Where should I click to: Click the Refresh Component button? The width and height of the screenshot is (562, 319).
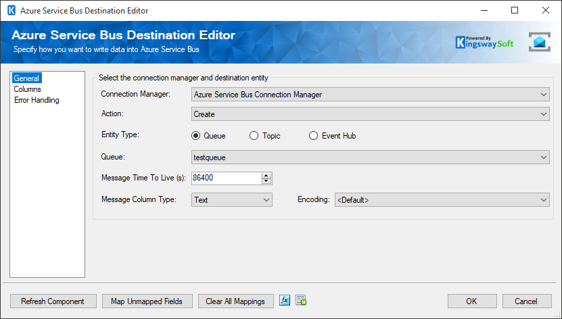pyautogui.click(x=53, y=301)
